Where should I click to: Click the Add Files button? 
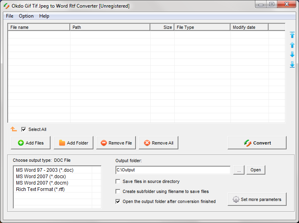point(30,143)
